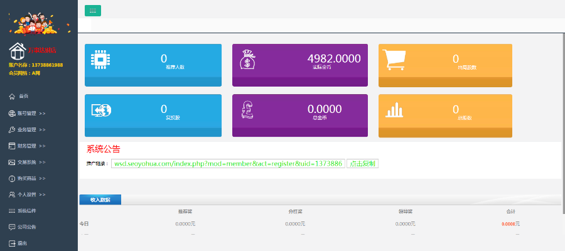Click the 点击复制 copy button
The image size is (565, 251).
[x=362, y=164]
